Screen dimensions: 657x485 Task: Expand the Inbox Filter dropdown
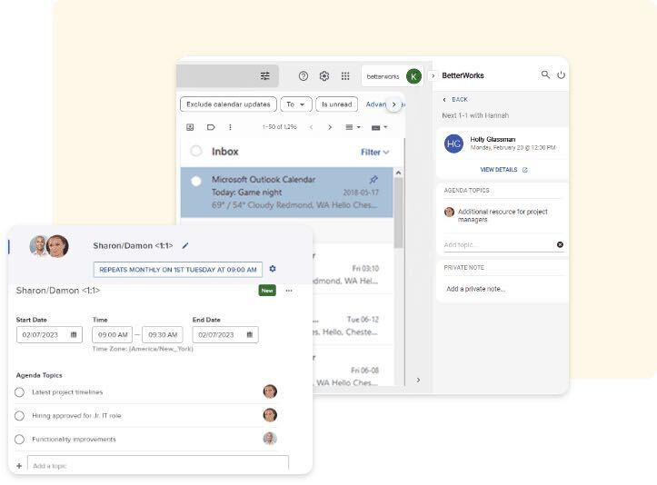click(374, 152)
